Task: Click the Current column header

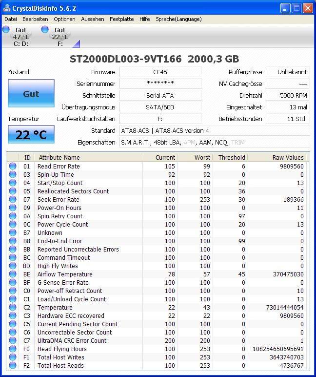Action: [160, 157]
